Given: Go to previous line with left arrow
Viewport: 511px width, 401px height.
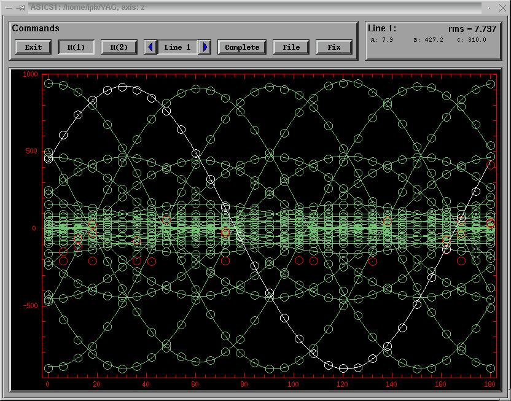Looking at the screenshot, I should [150, 47].
